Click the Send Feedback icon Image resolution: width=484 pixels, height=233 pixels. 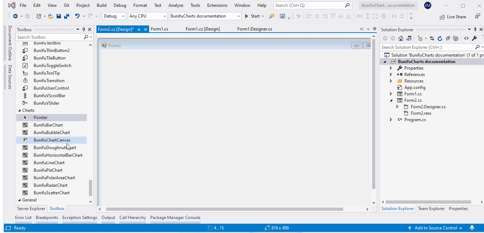pyautogui.click(x=477, y=16)
